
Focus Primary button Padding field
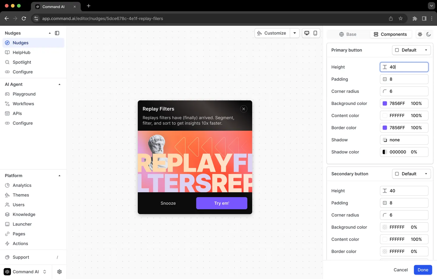pyautogui.click(x=404, y=79)
